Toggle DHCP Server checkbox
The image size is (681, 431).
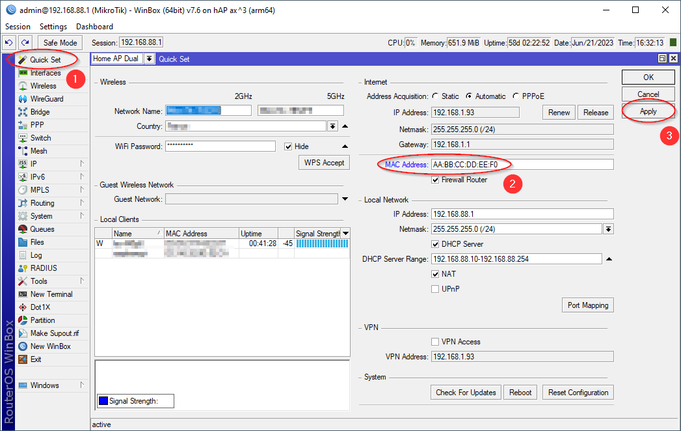[x=435, y=244]
